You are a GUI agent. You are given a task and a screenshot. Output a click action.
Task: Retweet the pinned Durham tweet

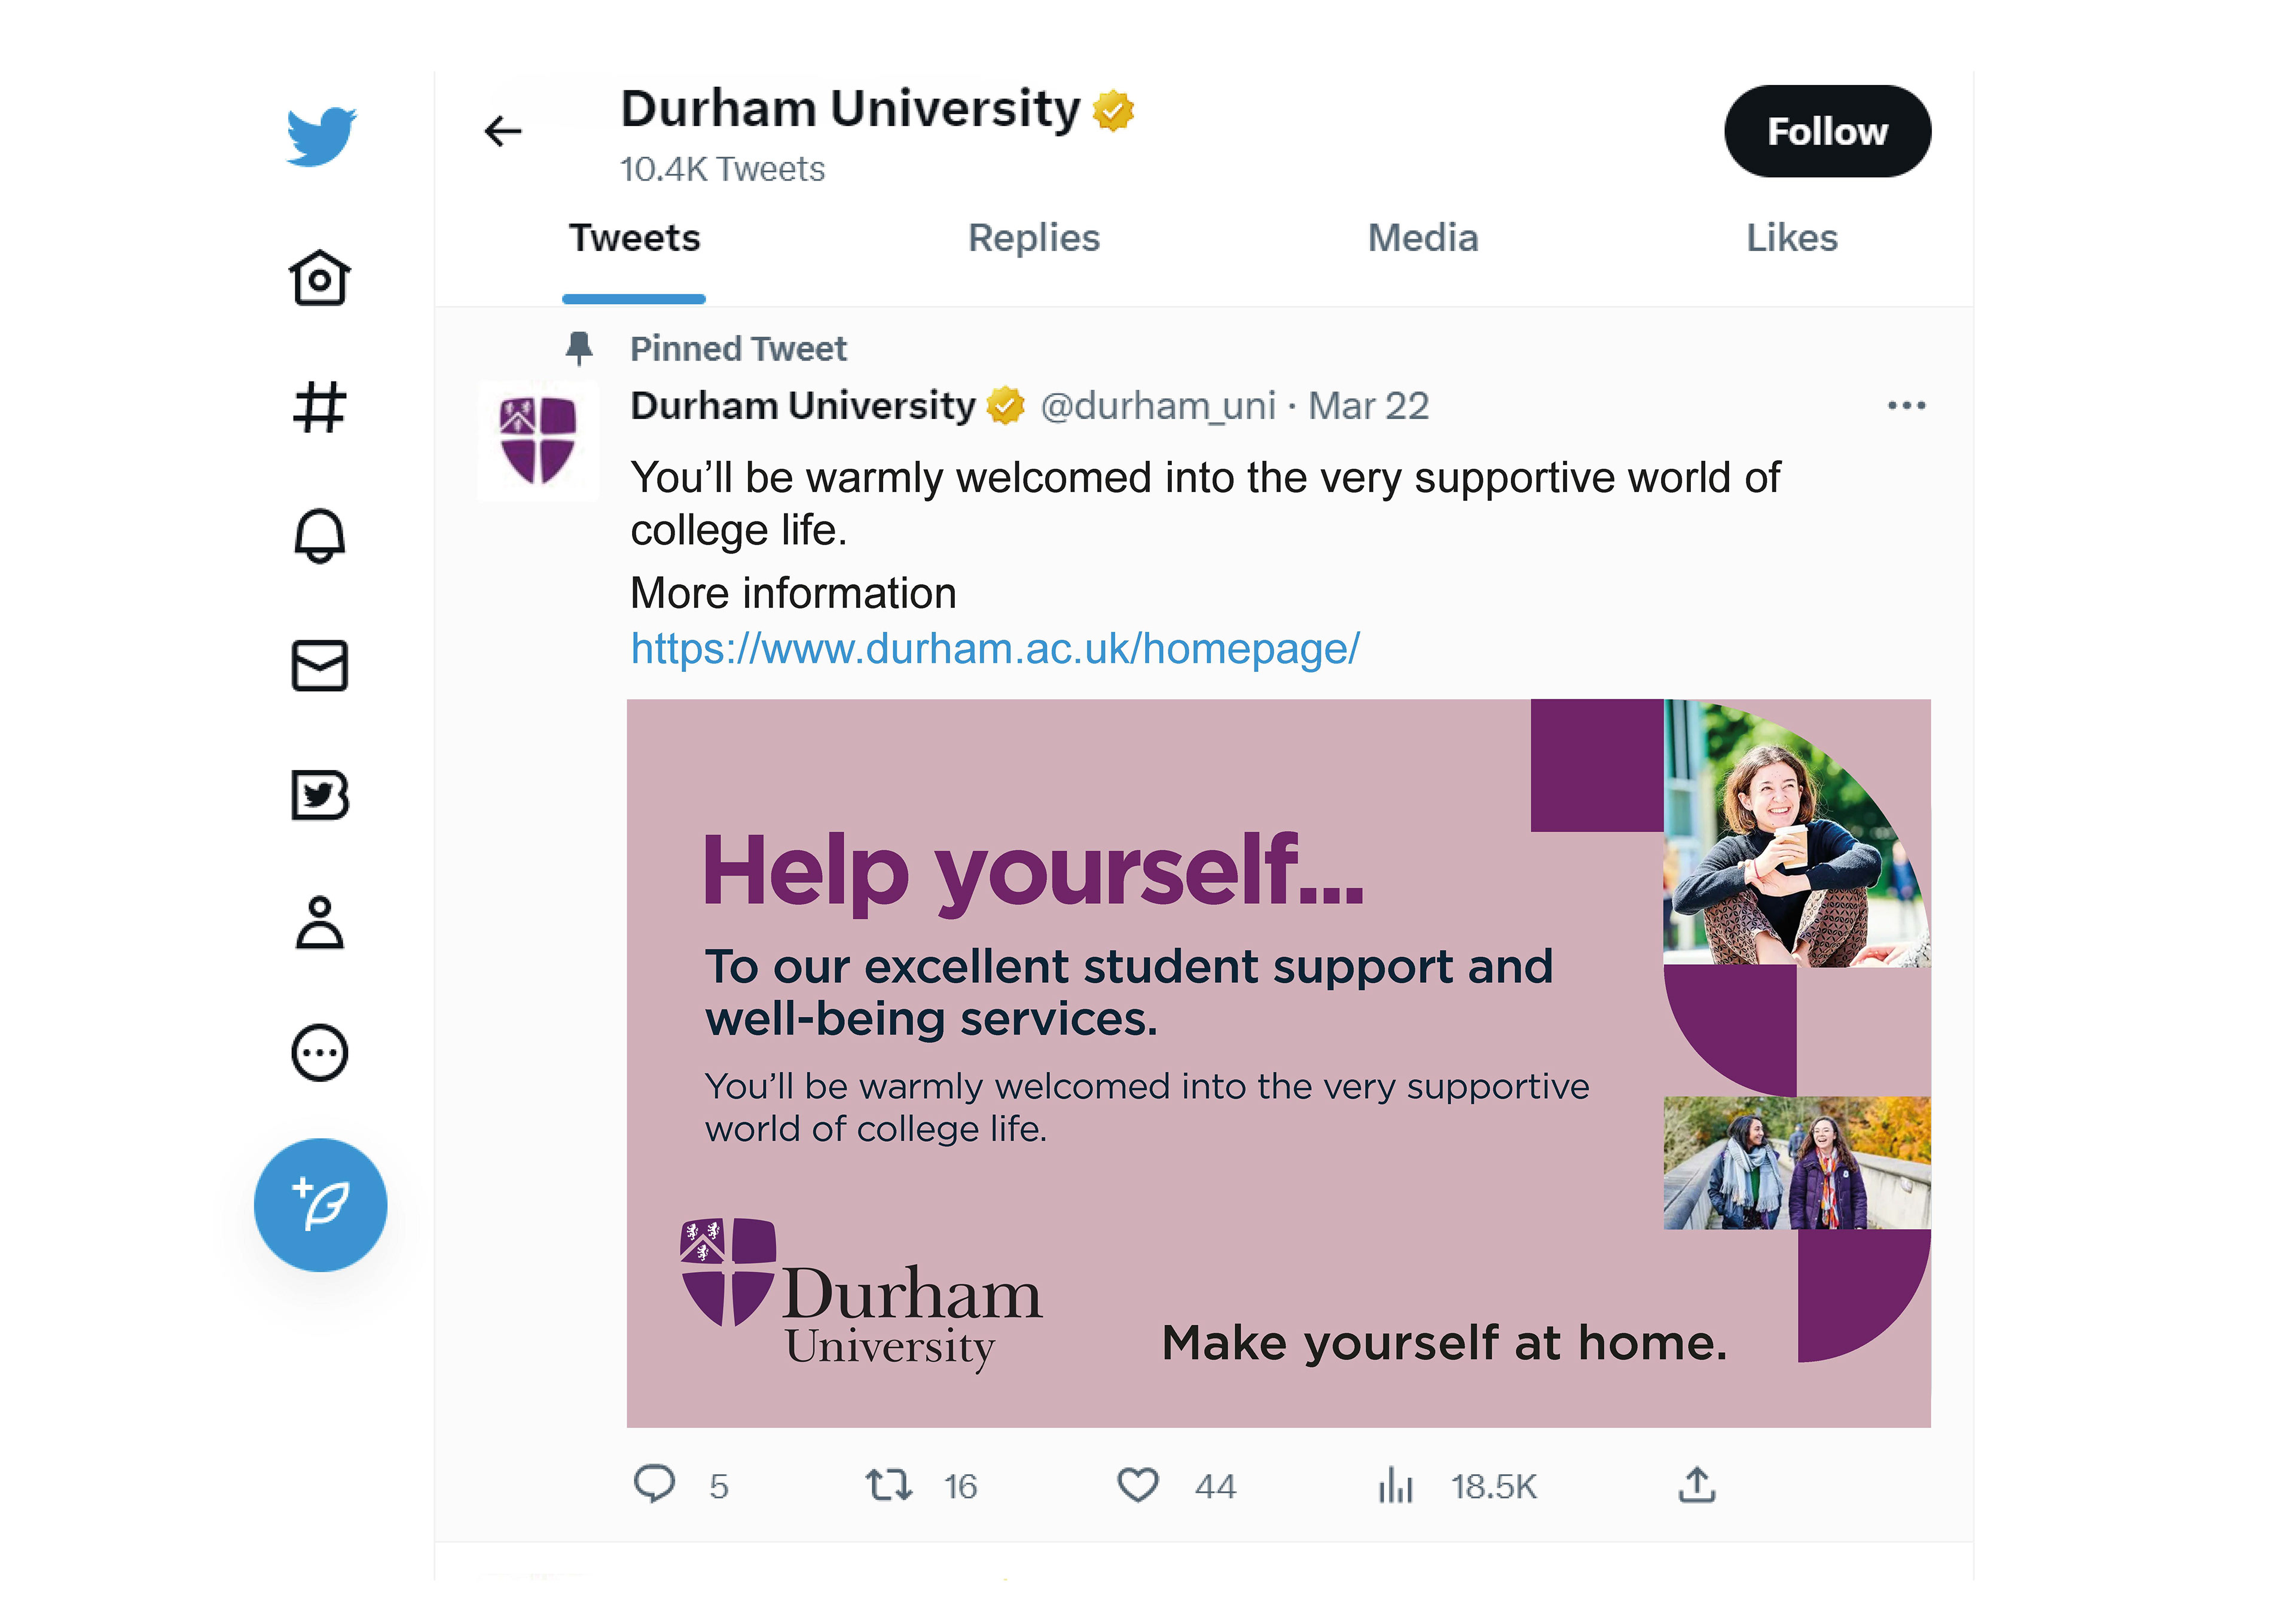(x=889, y=1485)
